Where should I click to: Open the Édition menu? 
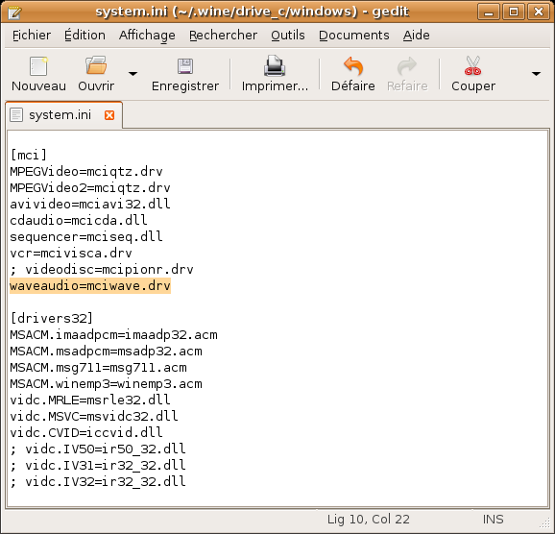tap(84, 36)
